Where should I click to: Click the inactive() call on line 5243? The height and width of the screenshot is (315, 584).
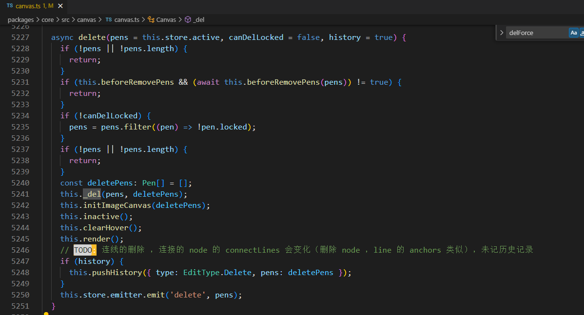105,217
